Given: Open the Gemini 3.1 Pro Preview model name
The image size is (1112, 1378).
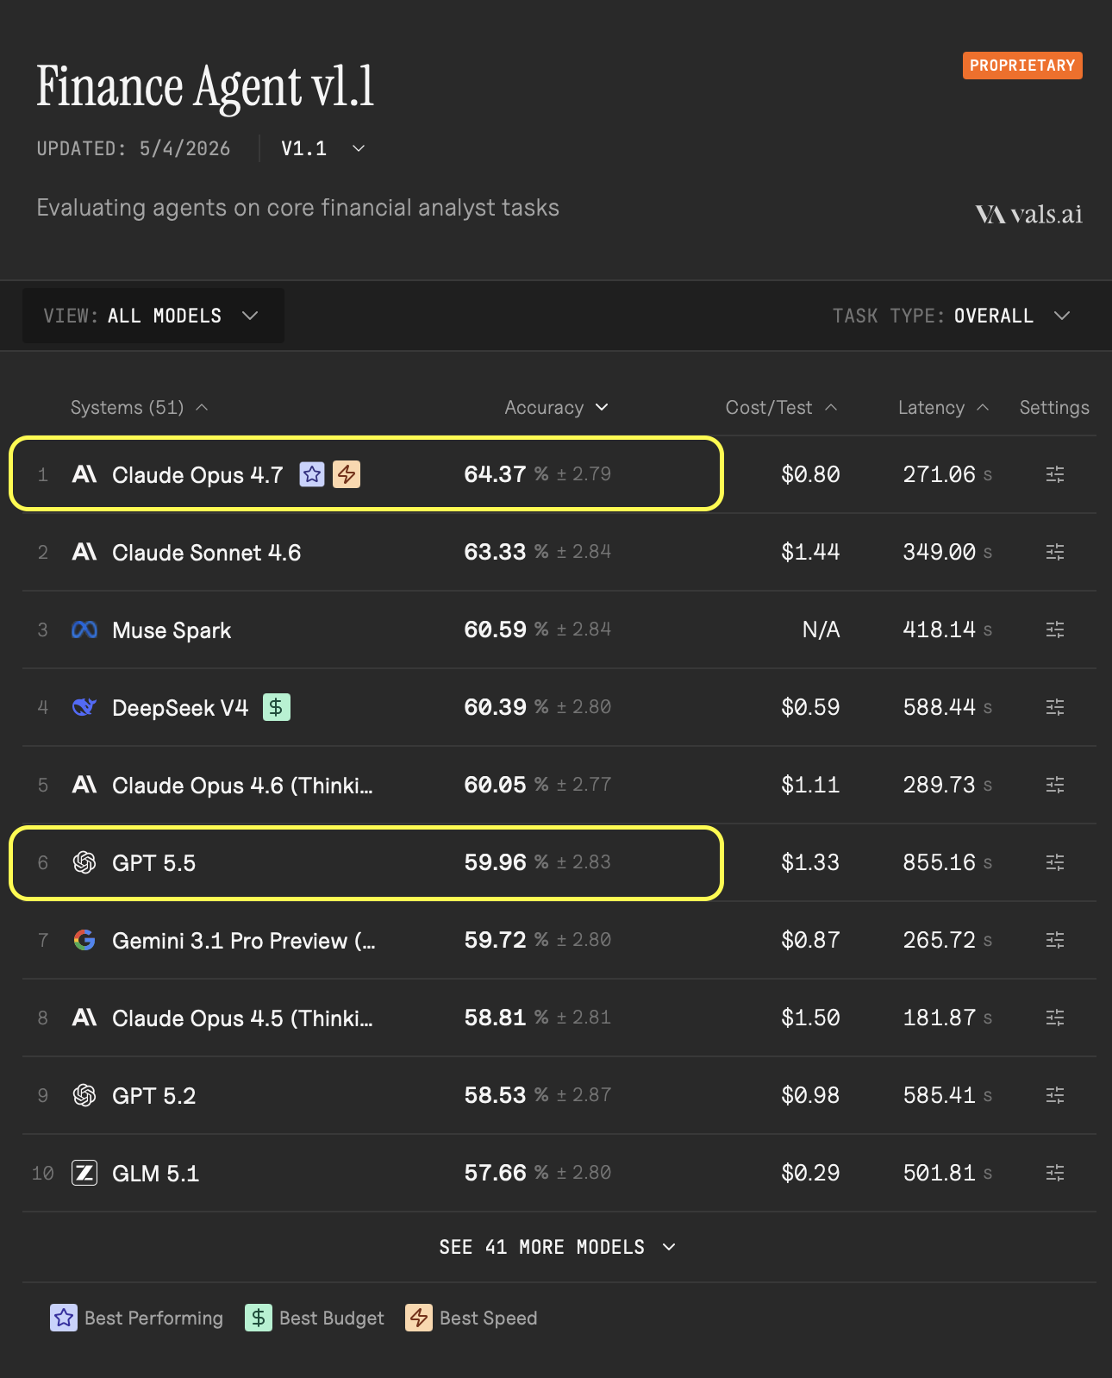Looking at the screenshot, I should (244, 940).
